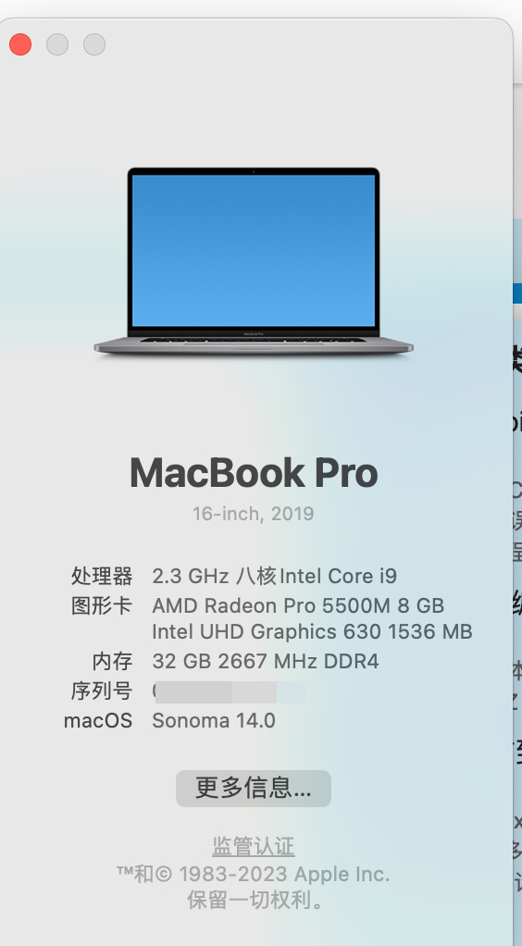Viewport: 522px width, 946px height.
Task: Select the 2.3 GHz 八核 Intel Core i9 text
Action: [275, 576]
